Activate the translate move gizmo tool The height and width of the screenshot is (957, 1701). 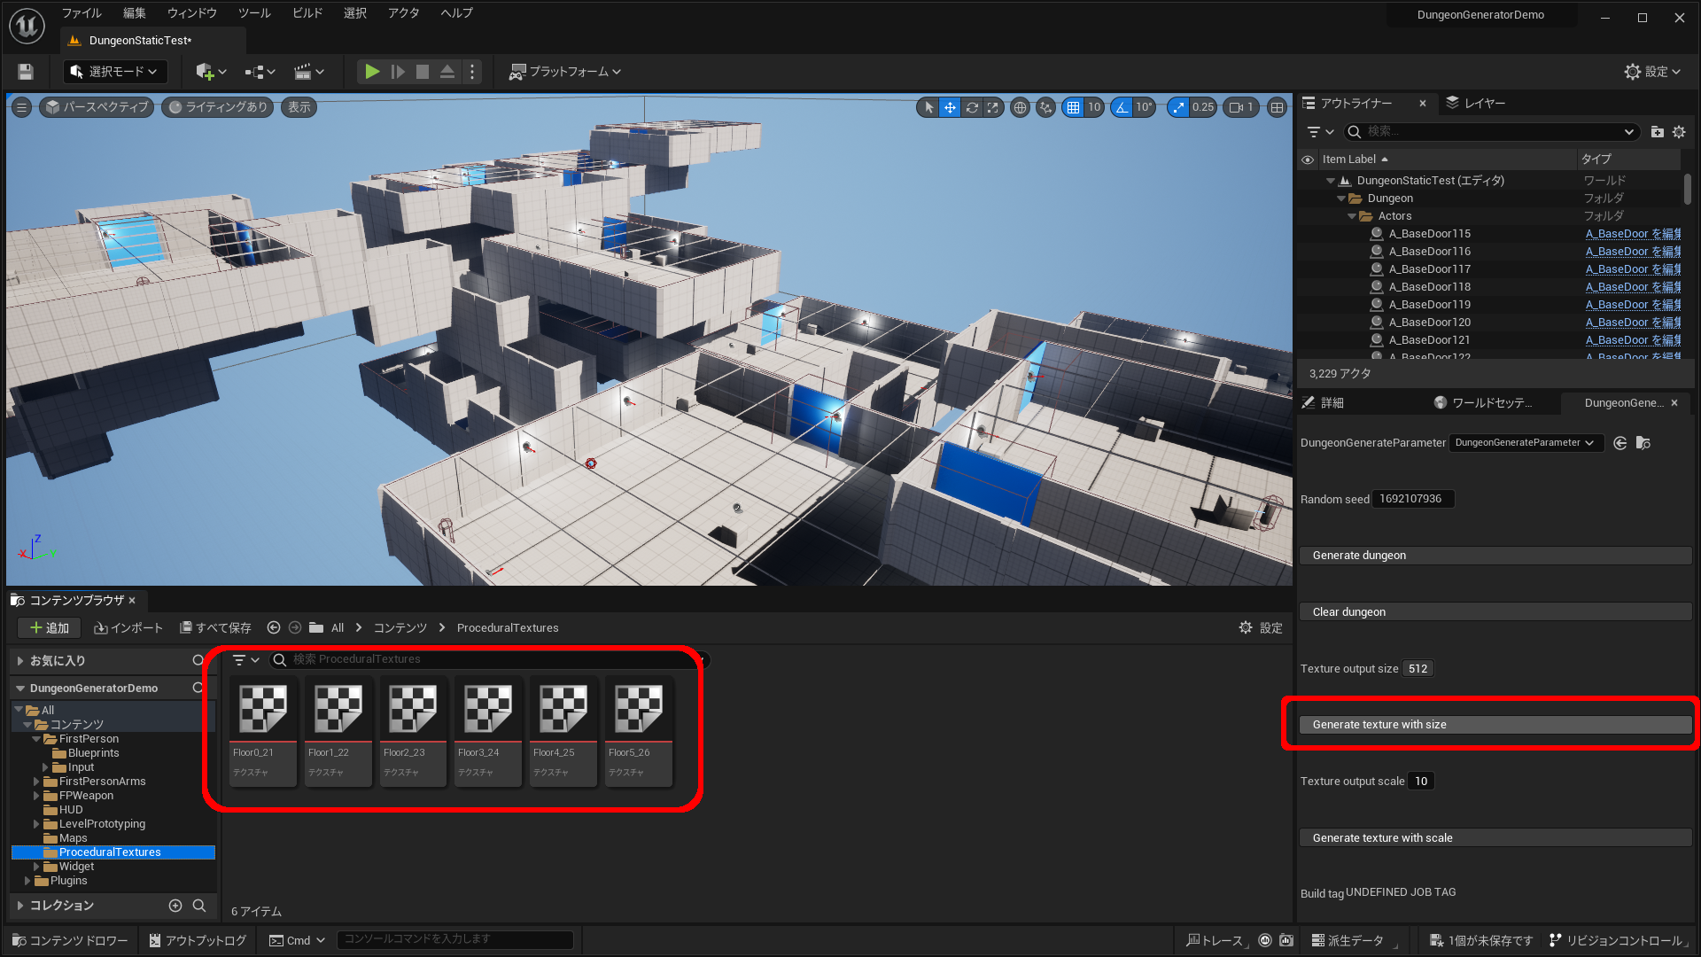(950, 107)
